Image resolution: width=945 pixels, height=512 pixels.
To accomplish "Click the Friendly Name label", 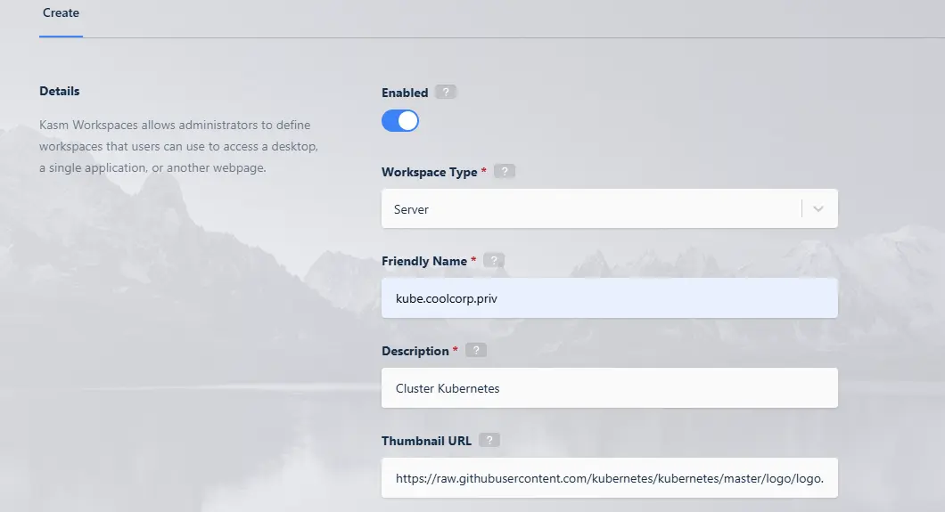I will (x=424, y=261).
